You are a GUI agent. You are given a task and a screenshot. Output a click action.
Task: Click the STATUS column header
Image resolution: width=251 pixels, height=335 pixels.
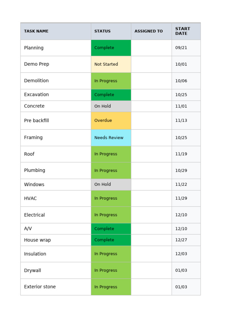[111, 31]
